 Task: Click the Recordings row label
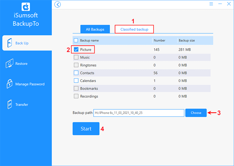[x=89, y=96]
